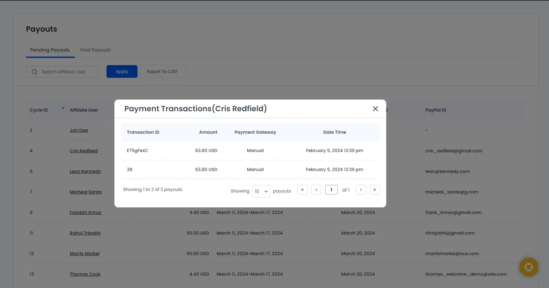Click Thomas Cook's 4.40 USD amount
Image resolution: width=549 pixels, height=288 pixels.
click(x=199, y=274)
